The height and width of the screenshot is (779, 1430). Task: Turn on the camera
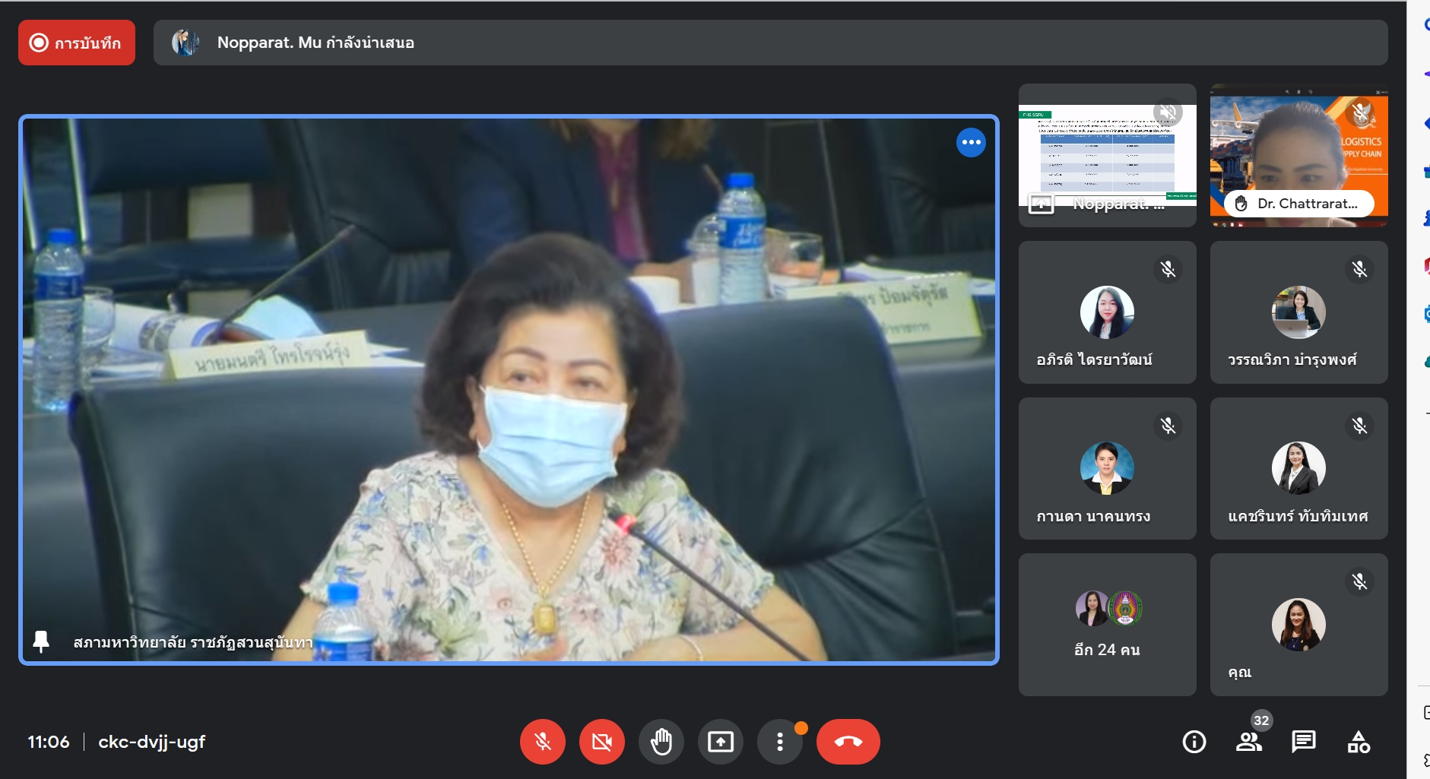coord(601,742)
